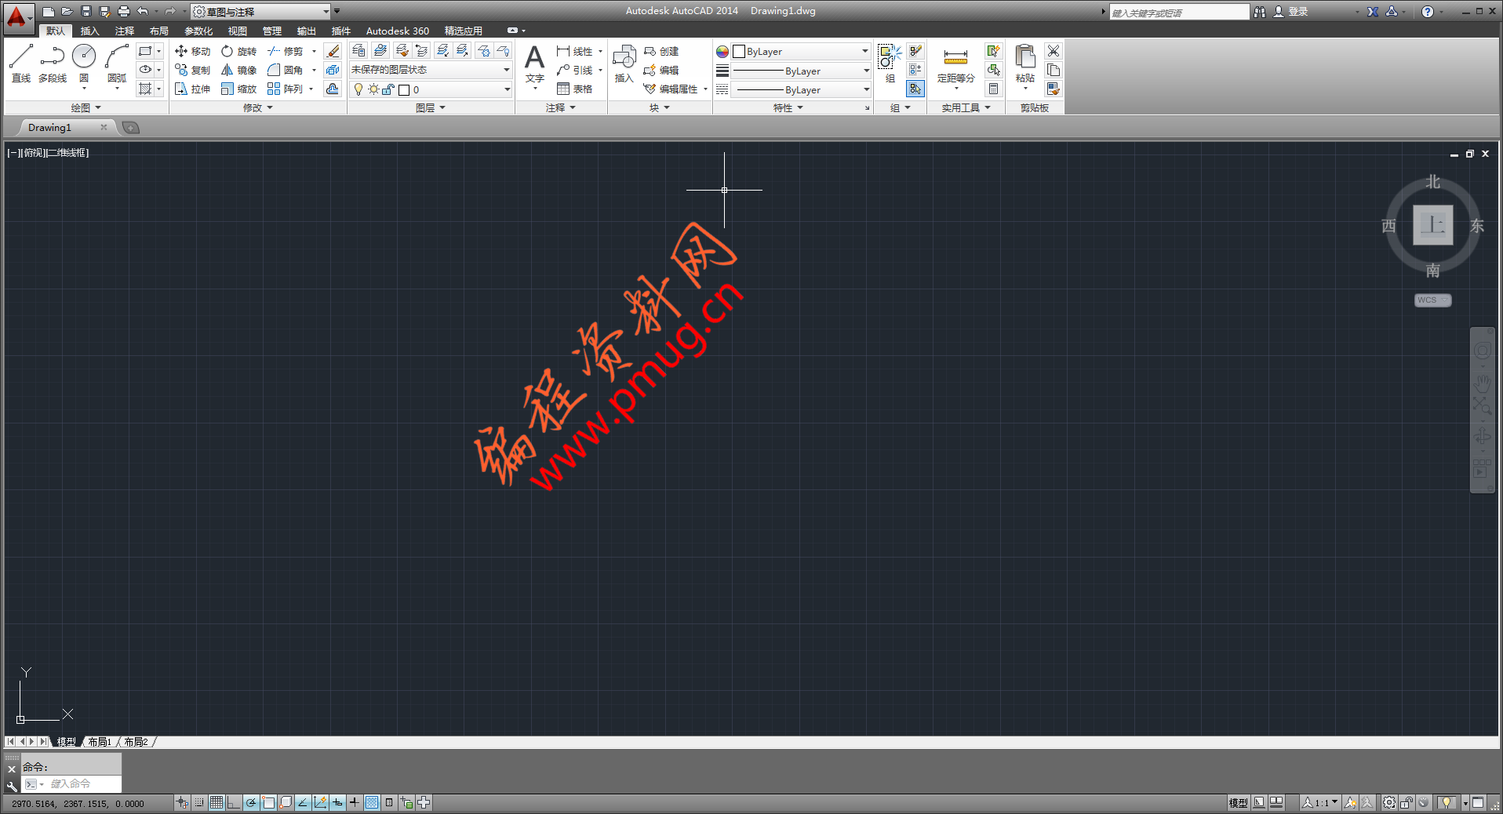Click the Mirror (镜像) tool

click(x=238, y=70)
